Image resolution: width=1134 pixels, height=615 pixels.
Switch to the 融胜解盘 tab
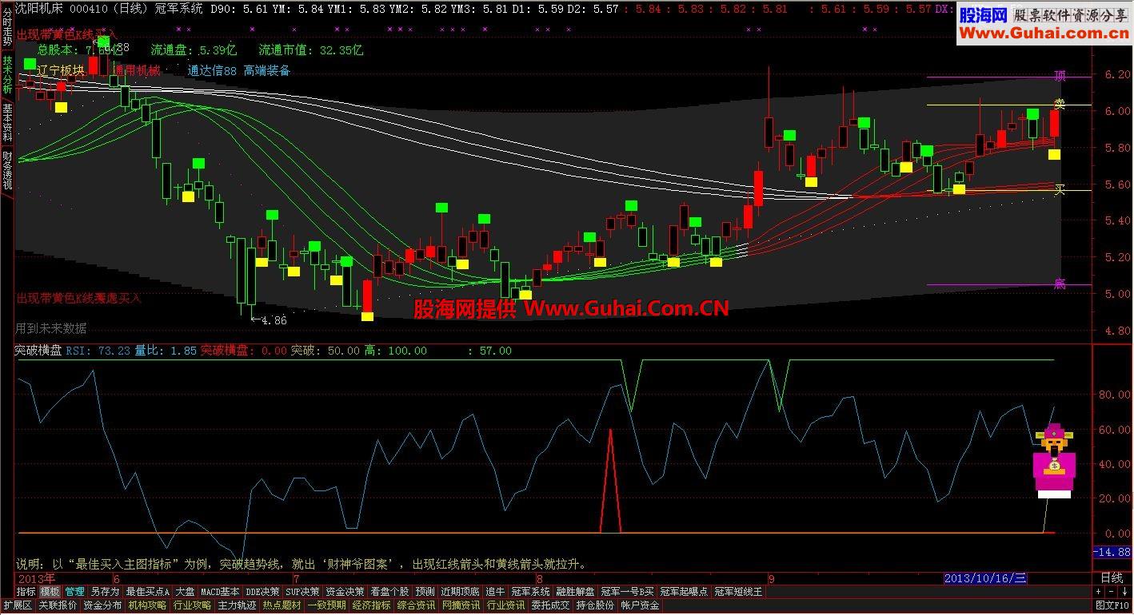pos(575,592)
